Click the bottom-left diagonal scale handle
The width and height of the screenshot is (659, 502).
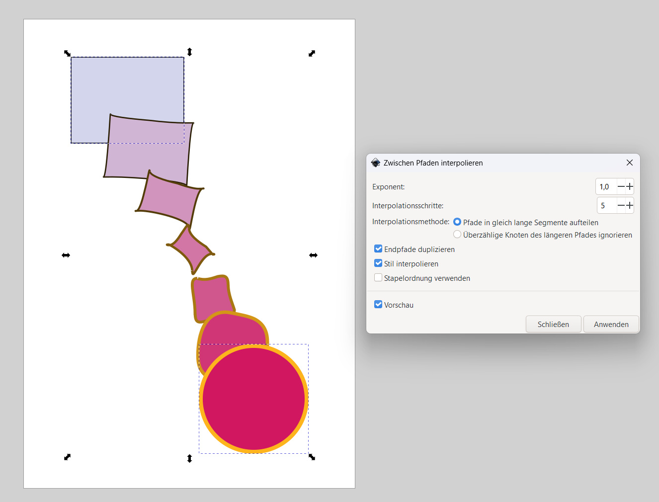[68, 457]
